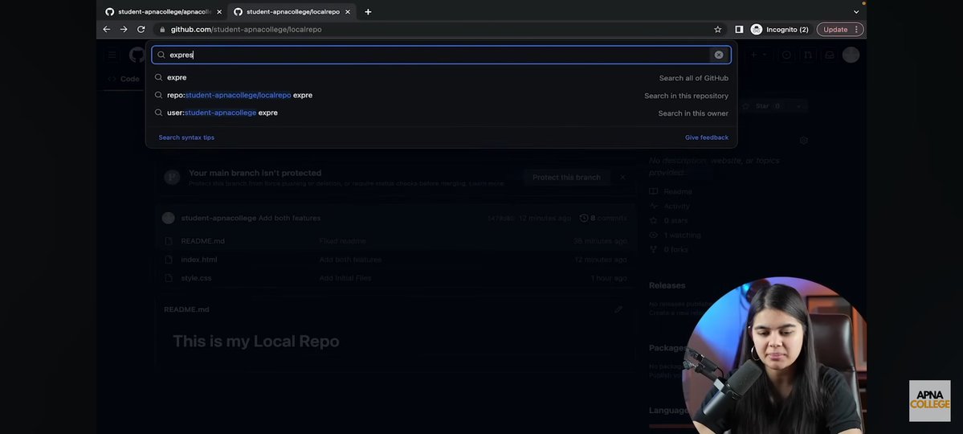Image resolution: width=963 pixels, height=434 pixels.
Task: Click the 0 forks link
Action: tap(675, 250)
